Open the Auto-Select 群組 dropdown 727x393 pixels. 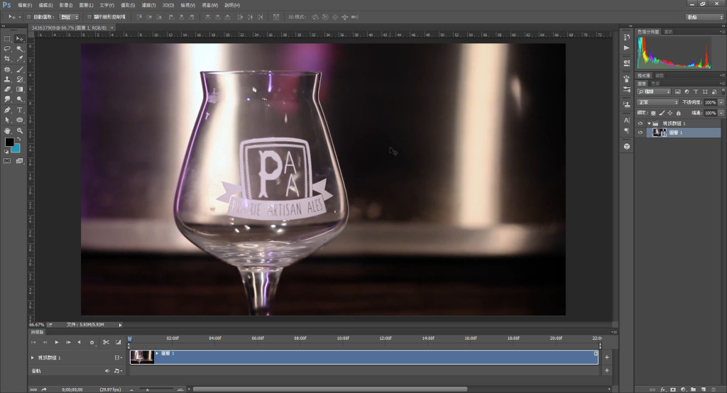coord(69,17)
